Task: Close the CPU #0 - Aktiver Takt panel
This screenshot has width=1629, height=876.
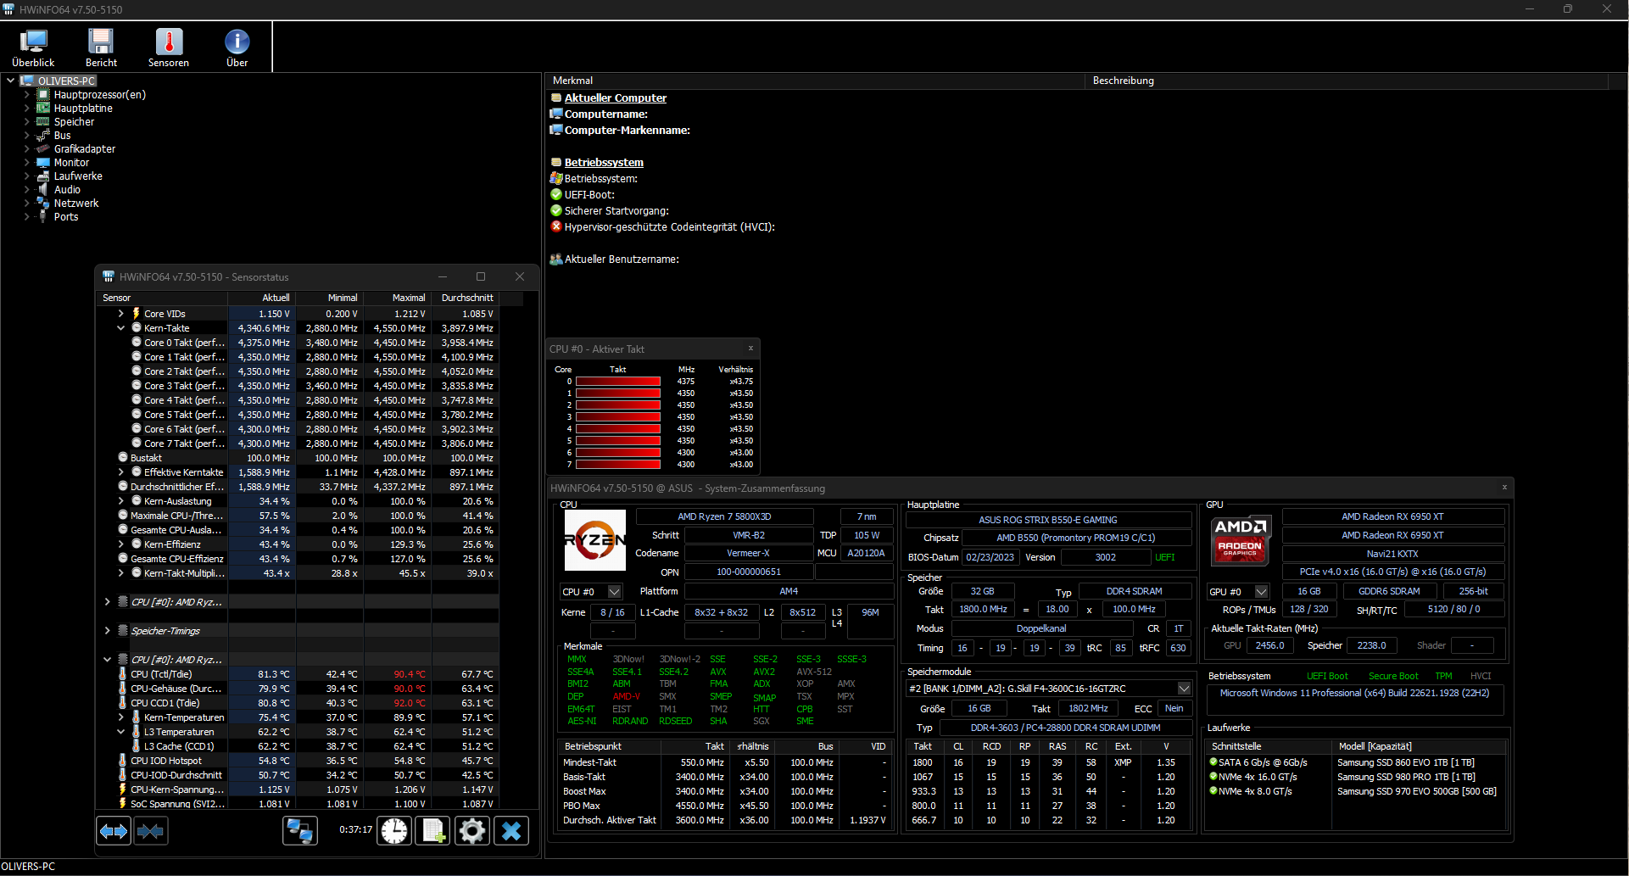Action: (x=750, y=349)
